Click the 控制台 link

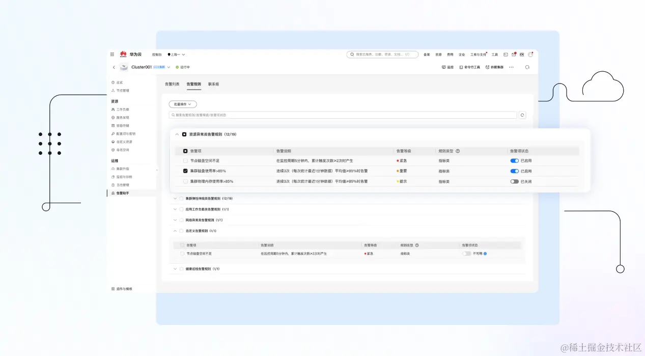tap(157, 54)
